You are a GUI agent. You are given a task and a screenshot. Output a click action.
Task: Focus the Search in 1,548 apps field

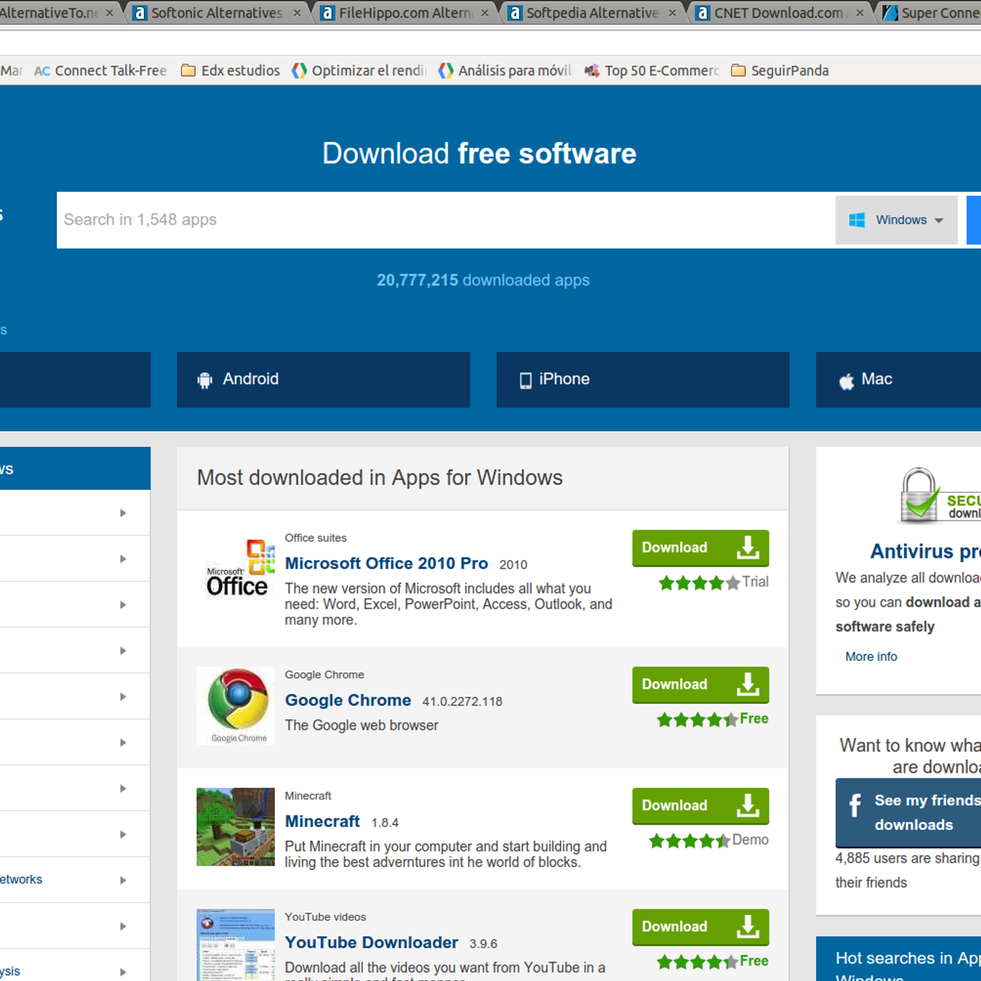pos(446,219)
